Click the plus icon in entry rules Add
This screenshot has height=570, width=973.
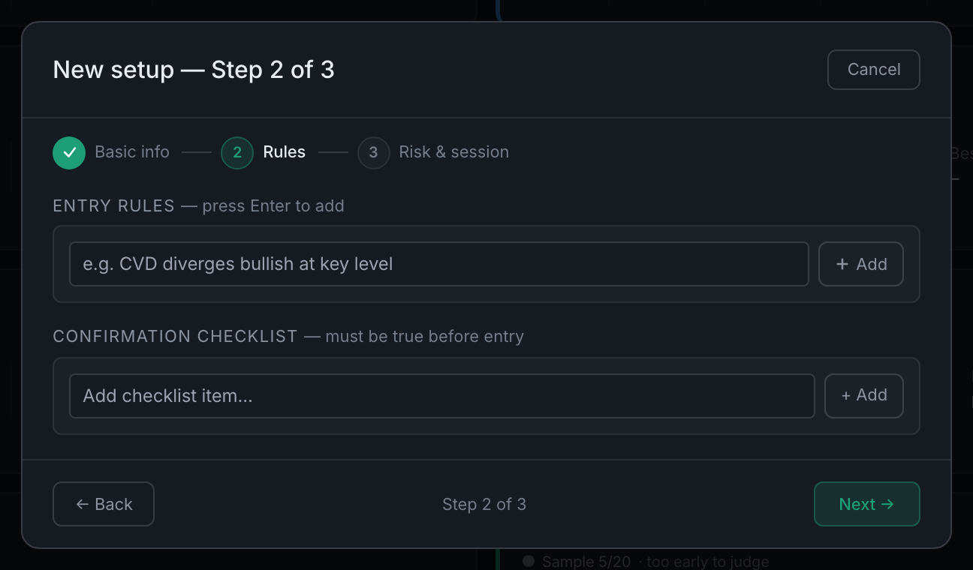(842, 264)
